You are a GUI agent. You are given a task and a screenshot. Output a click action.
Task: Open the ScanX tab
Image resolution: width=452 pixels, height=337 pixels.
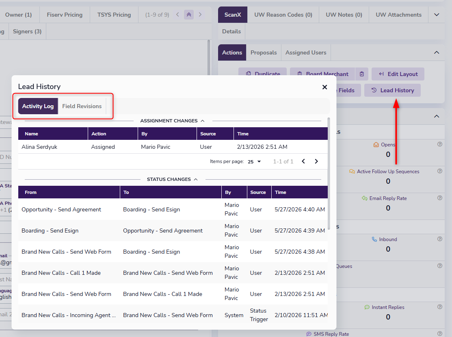pos(233,15)
